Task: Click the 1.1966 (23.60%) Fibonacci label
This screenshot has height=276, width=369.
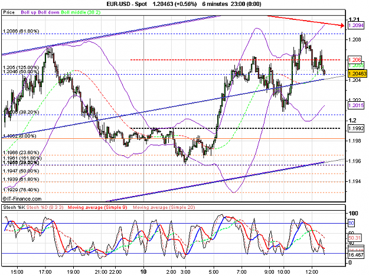Action: tap(21, 152)
